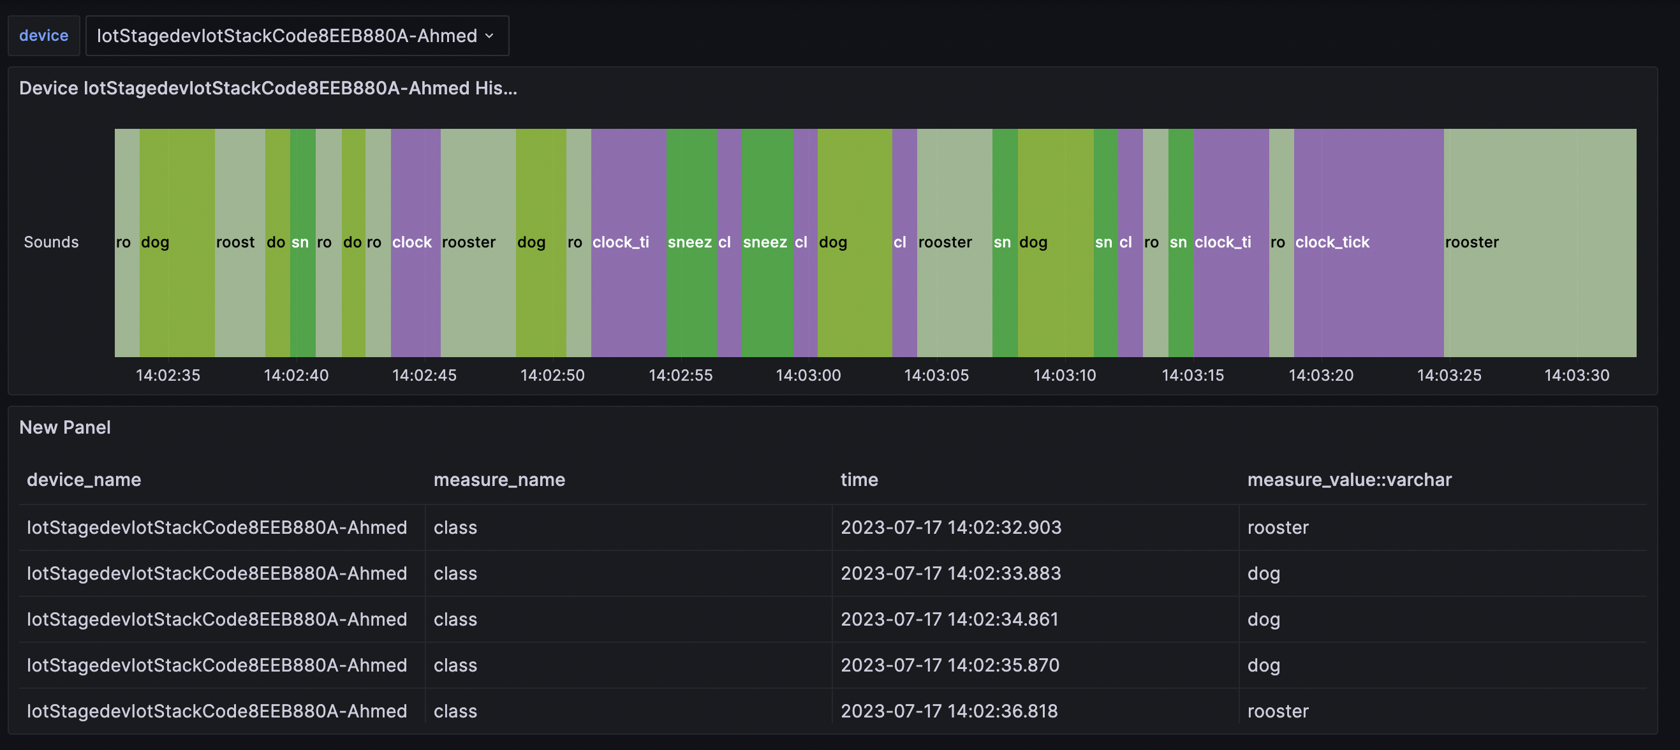Click the rooster value in 14:02:36.818 row
Screen dimensions: 1680x750
[1278, 711]
